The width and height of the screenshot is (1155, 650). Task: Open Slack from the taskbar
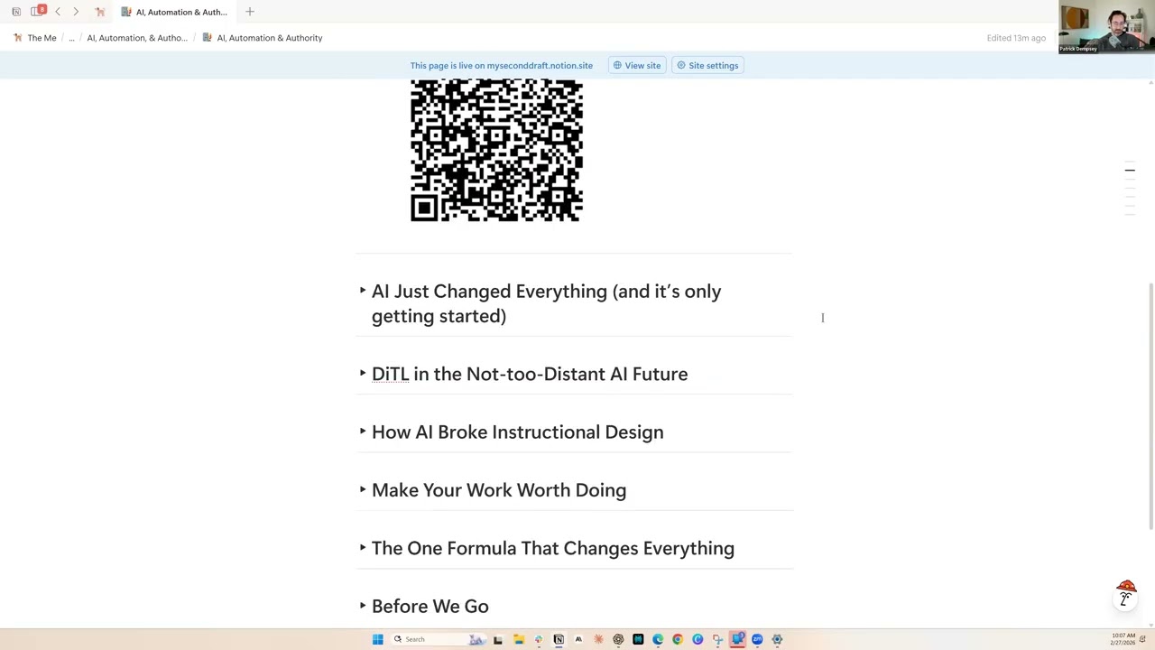tap(539, 639)
